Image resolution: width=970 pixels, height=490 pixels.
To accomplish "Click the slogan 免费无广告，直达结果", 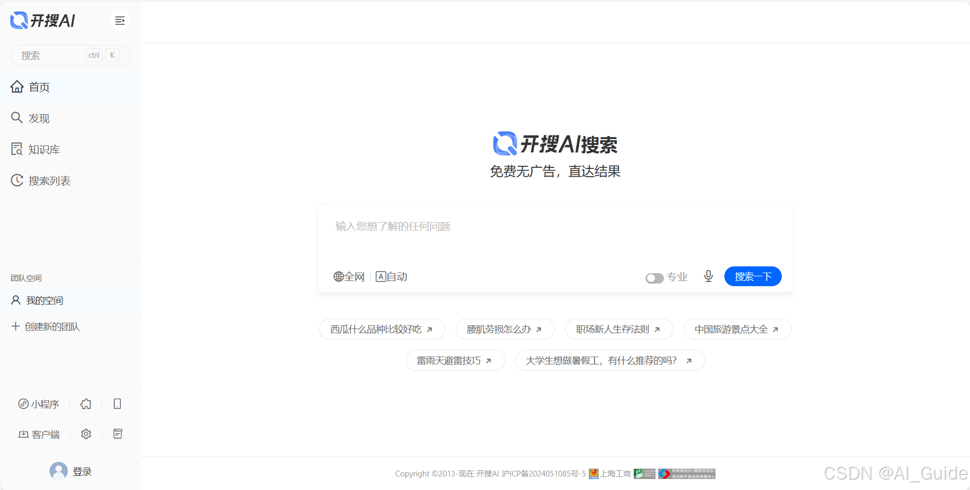I will [x=555, y=171].
